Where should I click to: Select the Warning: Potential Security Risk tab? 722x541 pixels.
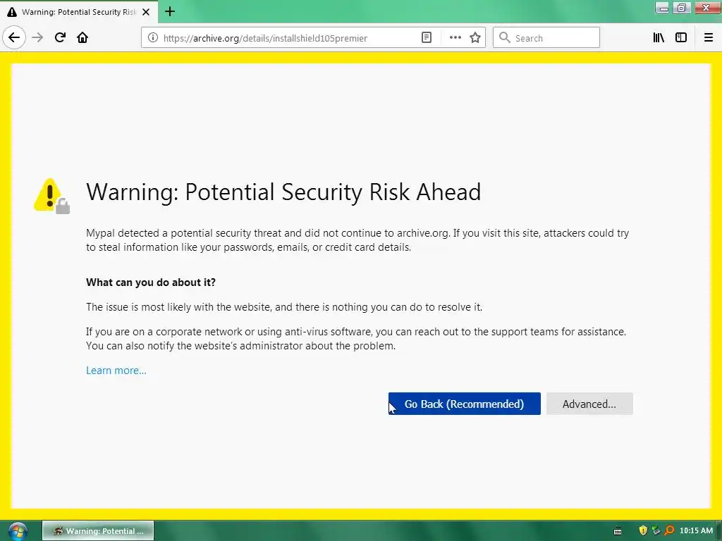pyautogui.click(x=79, y=12)
